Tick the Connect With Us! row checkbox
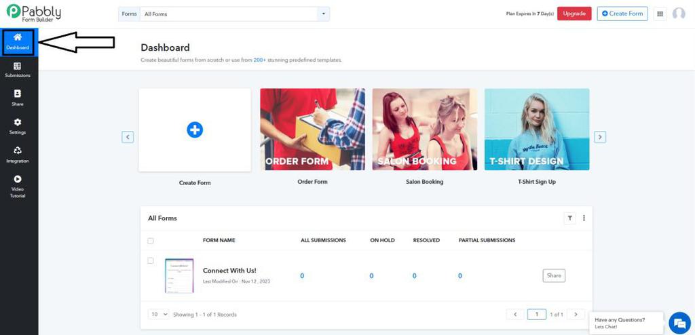 [150, 260]
